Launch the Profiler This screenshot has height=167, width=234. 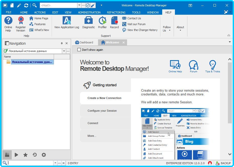point(102,23)
